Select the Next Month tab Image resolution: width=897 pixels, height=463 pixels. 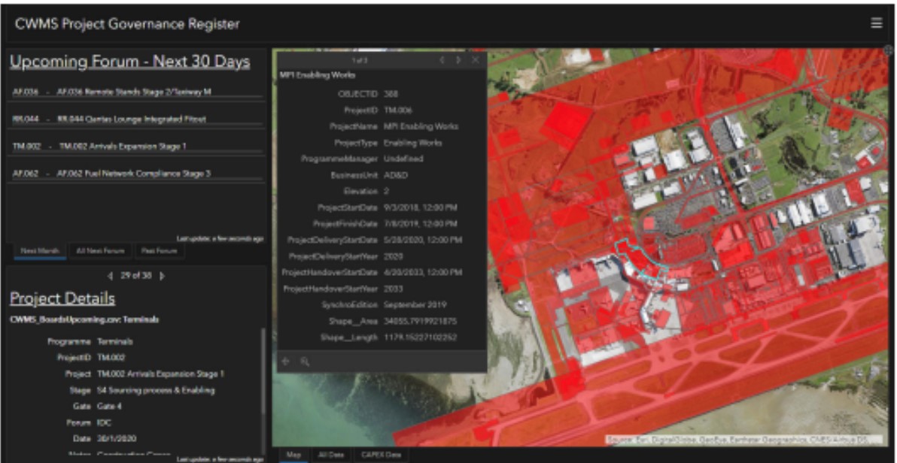pos(40,251)
